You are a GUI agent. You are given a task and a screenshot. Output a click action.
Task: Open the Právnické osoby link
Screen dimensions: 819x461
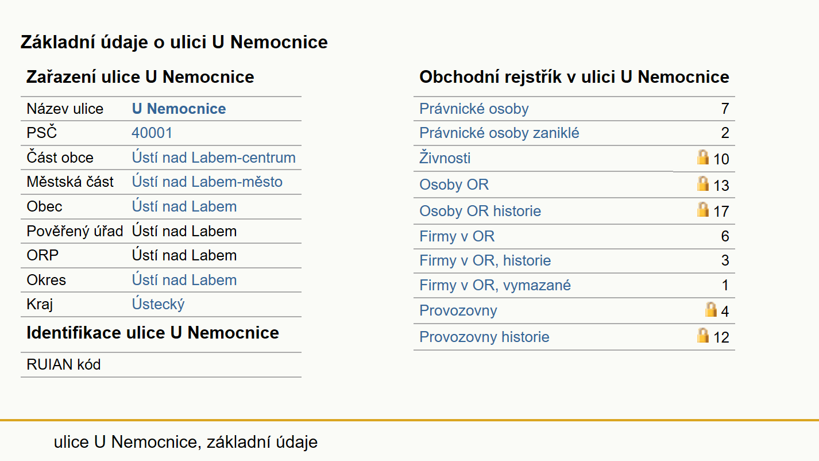pyautogui.click(x=474, y=109)
